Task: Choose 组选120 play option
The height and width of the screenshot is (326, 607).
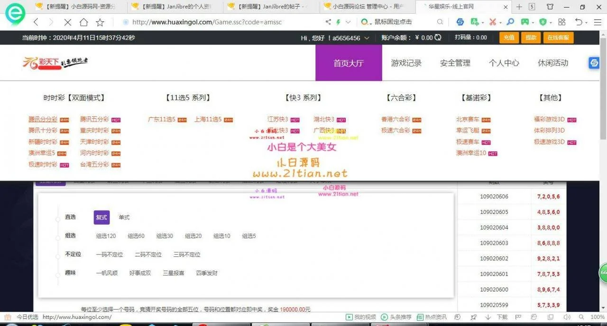Action: click(x=106, y=236)
